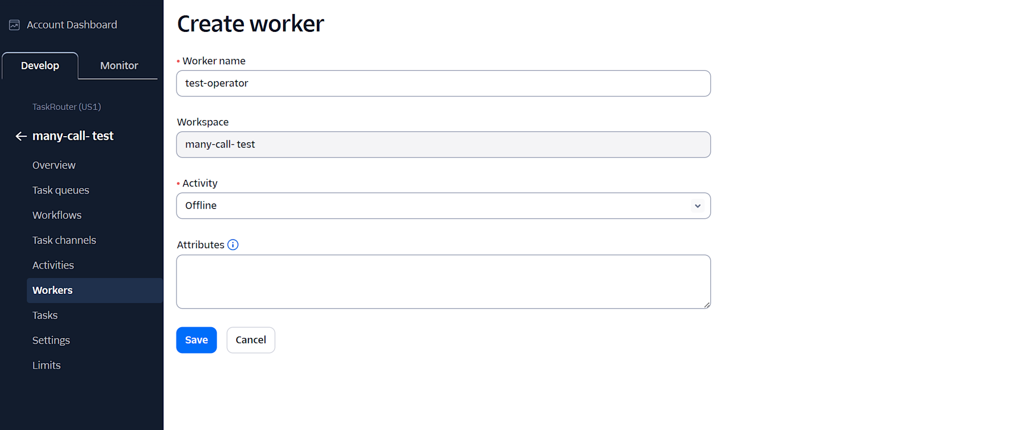Image resolution: width=1027 pixels, height=430 pixels.
Task: Click the Activity dropdown chevron
Action: [x=697, y=206]
